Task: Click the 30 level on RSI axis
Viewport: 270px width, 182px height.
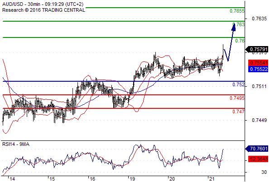Action: point(264,172)
